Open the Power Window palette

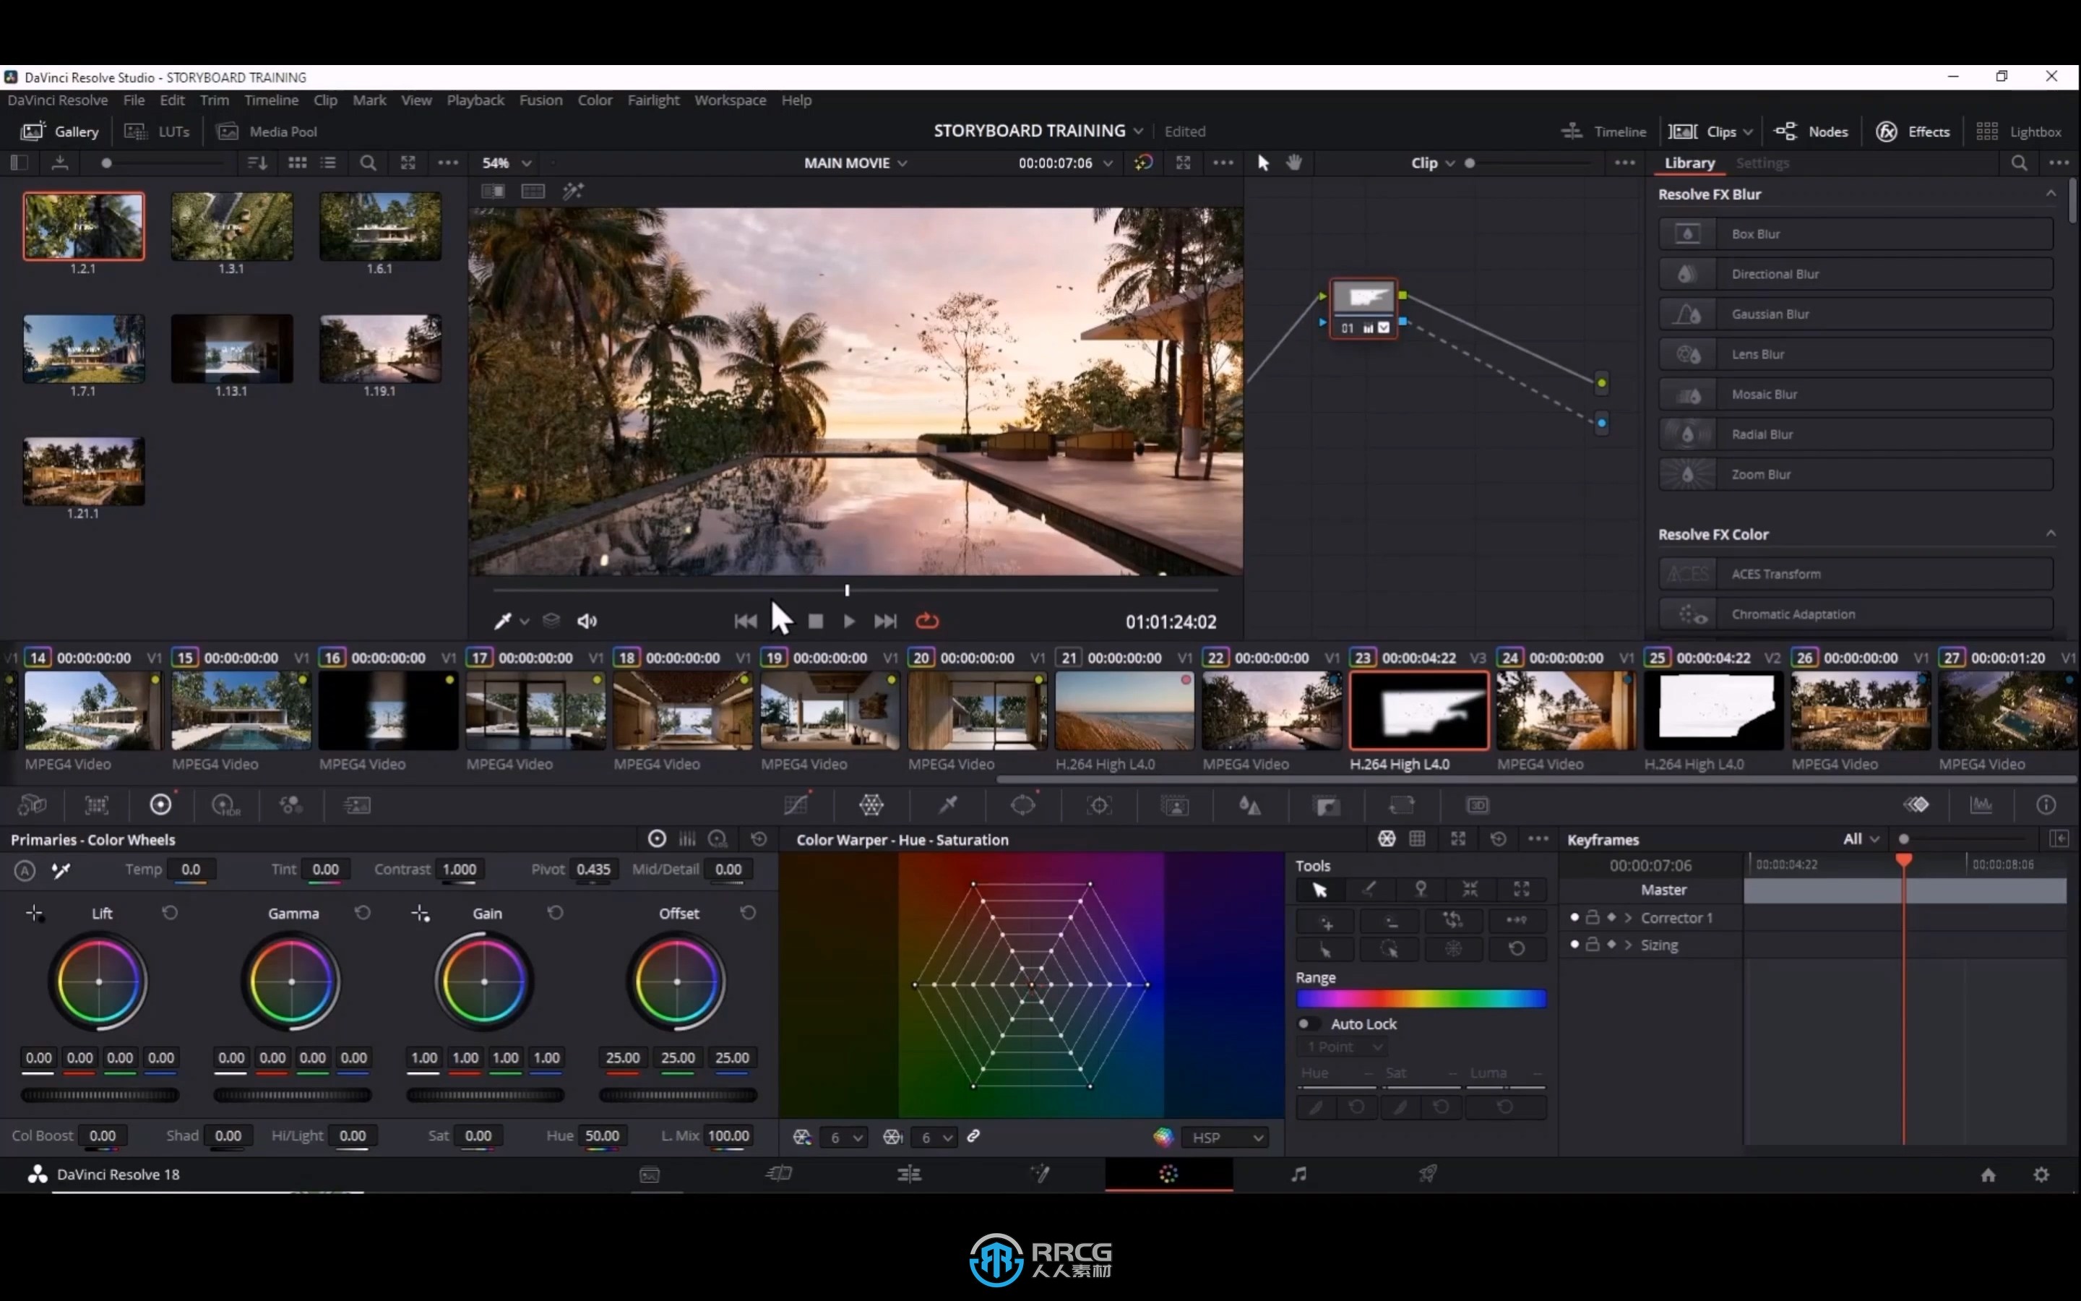point(1022,805)
